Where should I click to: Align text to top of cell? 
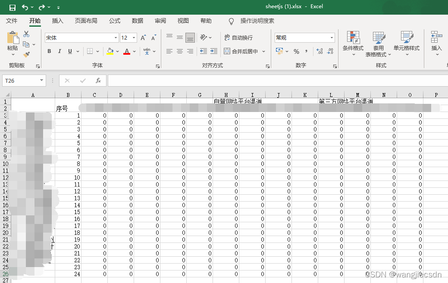tap(169, 36)
